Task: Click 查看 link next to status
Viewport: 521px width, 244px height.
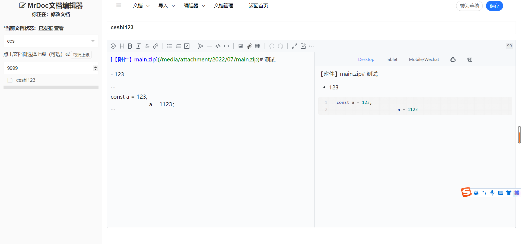Action: coord(59,28)
